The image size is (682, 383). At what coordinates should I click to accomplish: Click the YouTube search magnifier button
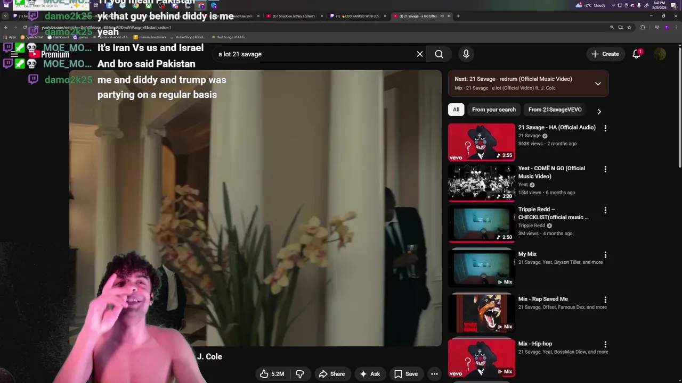coord(439,54)
